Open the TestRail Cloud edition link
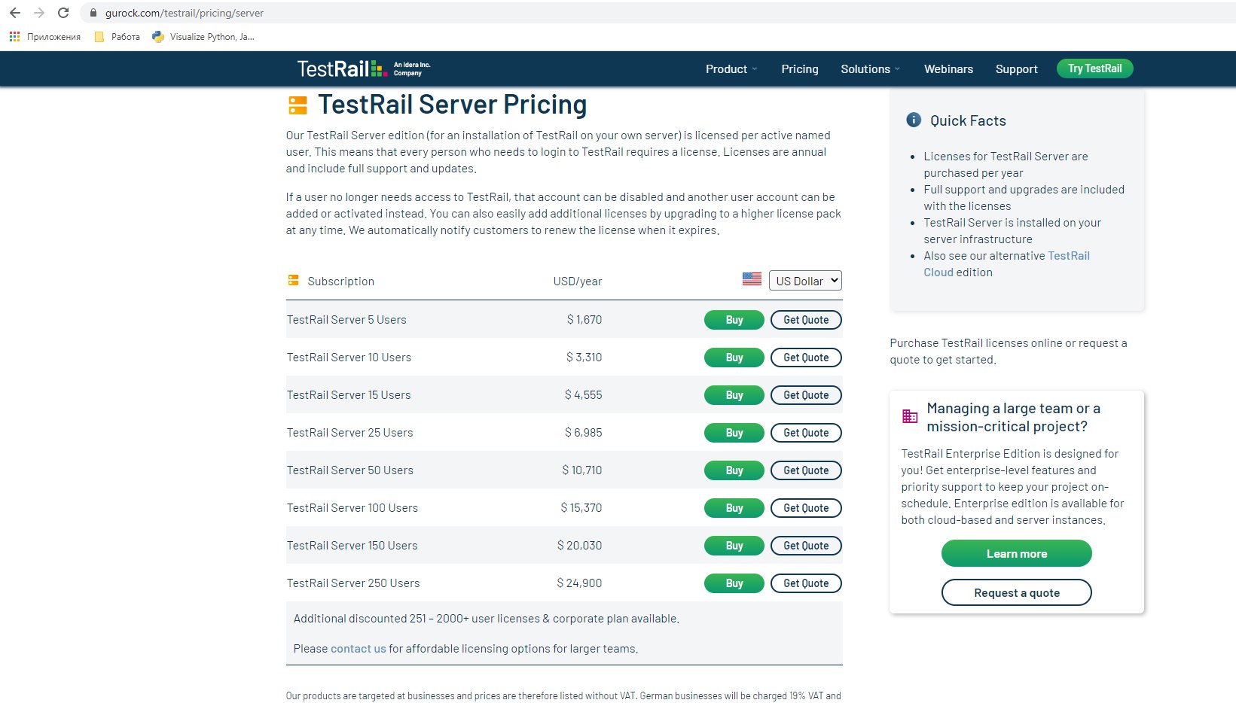 point(1006,264)
